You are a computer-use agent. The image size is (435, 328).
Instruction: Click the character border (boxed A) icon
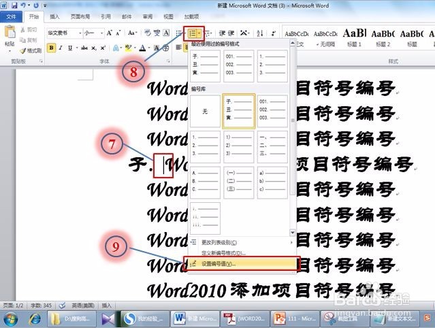(x=166, y=33)
